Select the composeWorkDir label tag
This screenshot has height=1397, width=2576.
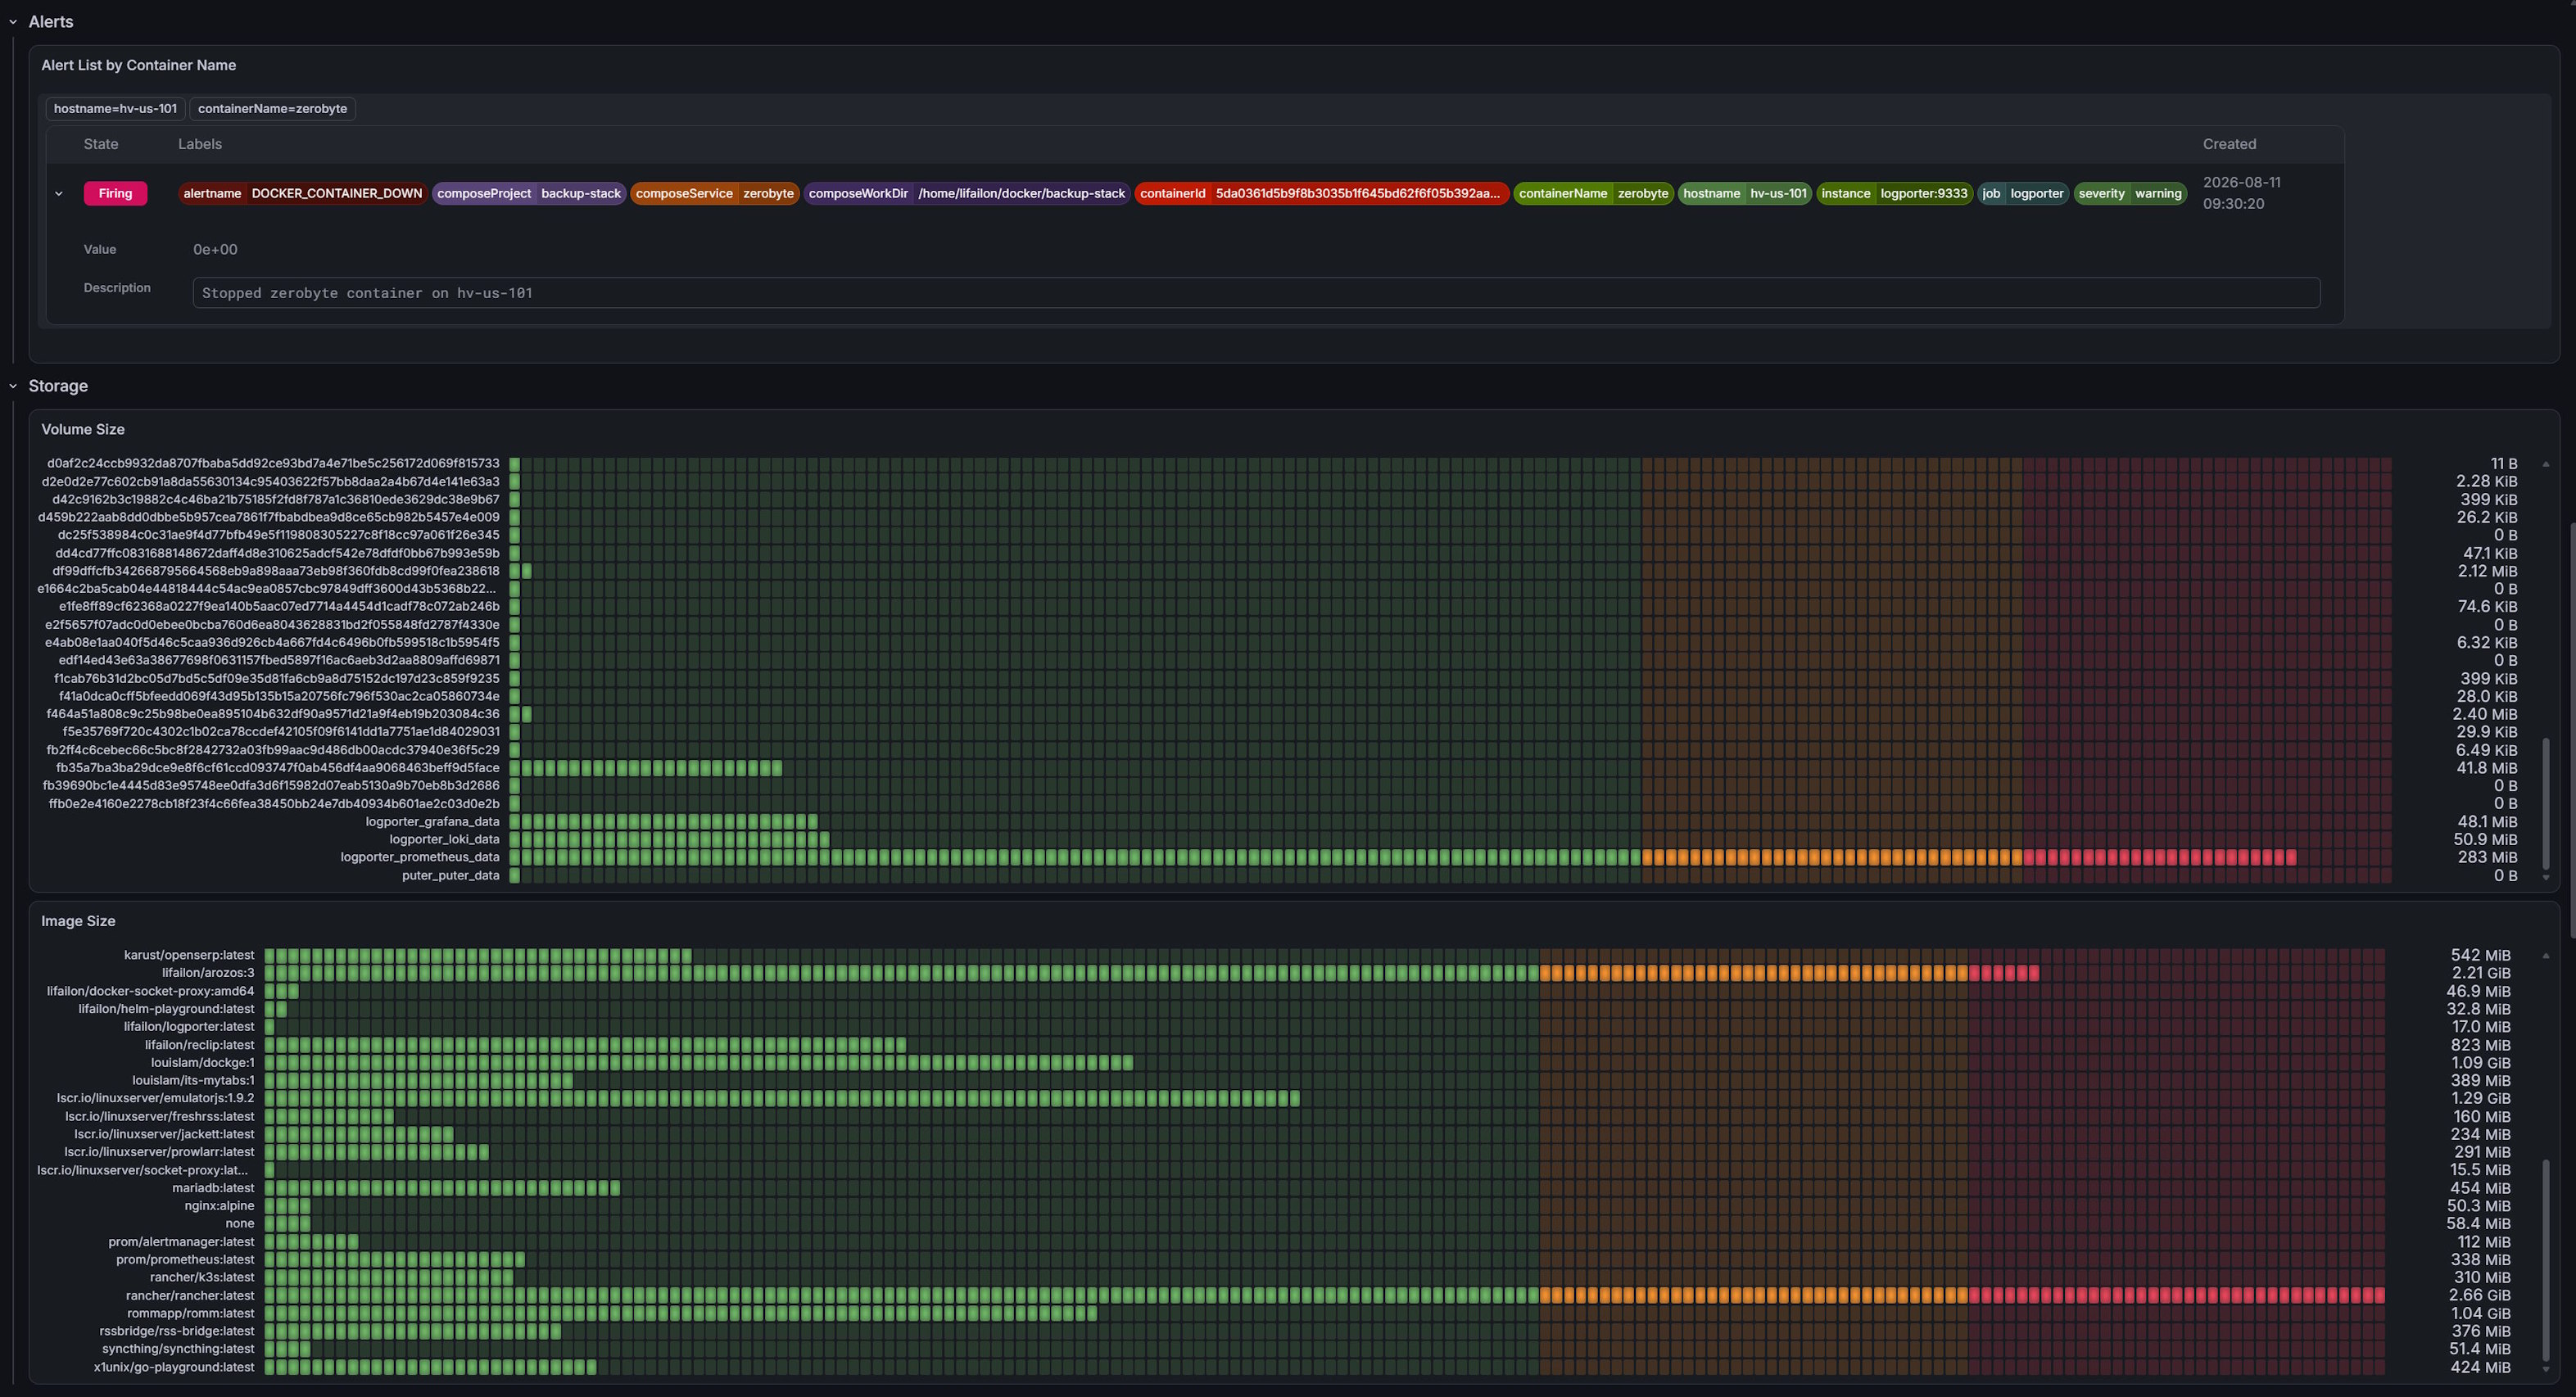pos(967,194)
